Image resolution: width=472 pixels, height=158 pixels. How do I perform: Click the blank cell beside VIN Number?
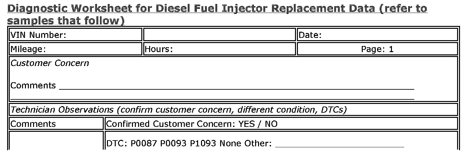coord(219,35)
